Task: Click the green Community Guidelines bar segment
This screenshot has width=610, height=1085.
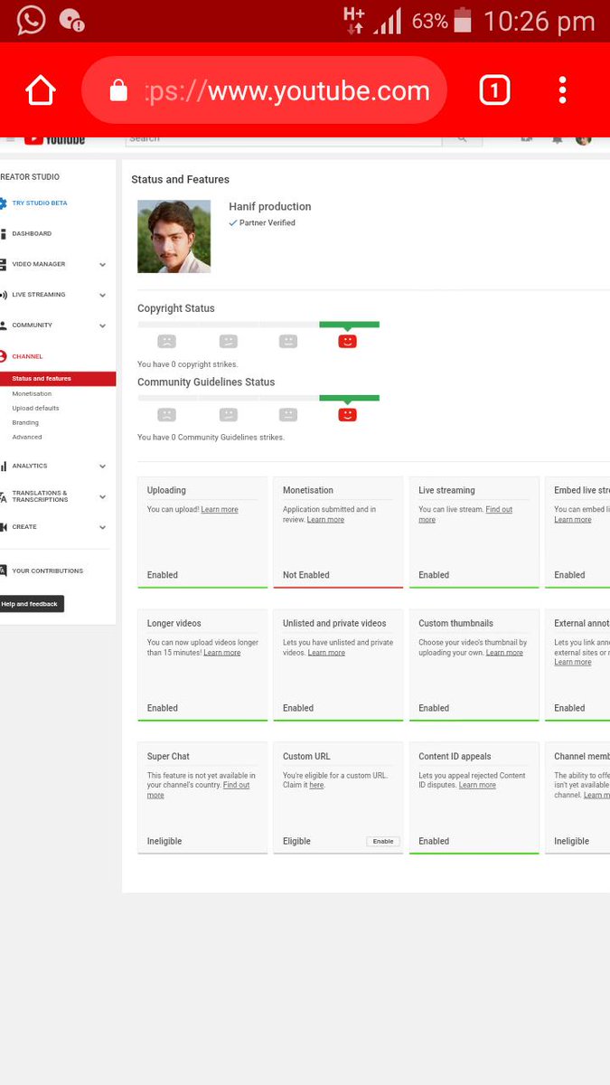Action: tap(349, 398)
